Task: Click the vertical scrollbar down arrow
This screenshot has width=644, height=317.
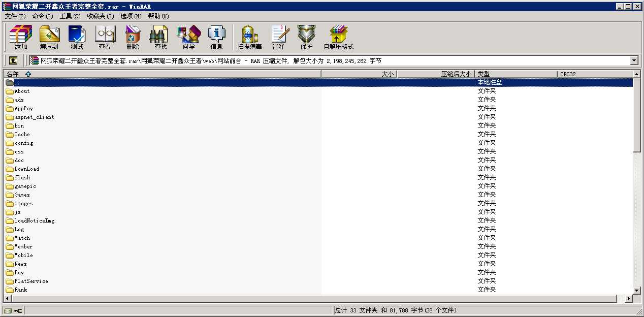Action: click(637, 290)
